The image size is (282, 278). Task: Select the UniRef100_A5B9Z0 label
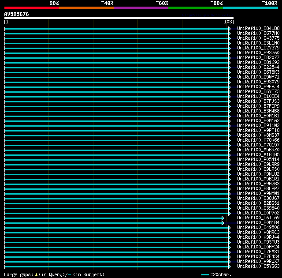click(258, 150)
